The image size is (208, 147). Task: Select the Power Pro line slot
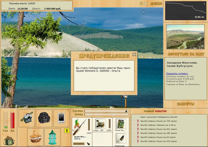point(121,124)
